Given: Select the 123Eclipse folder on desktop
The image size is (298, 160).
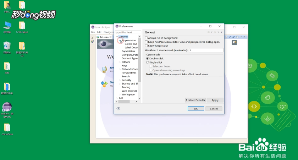Looking at the screenshot, I should coord(22,28).
